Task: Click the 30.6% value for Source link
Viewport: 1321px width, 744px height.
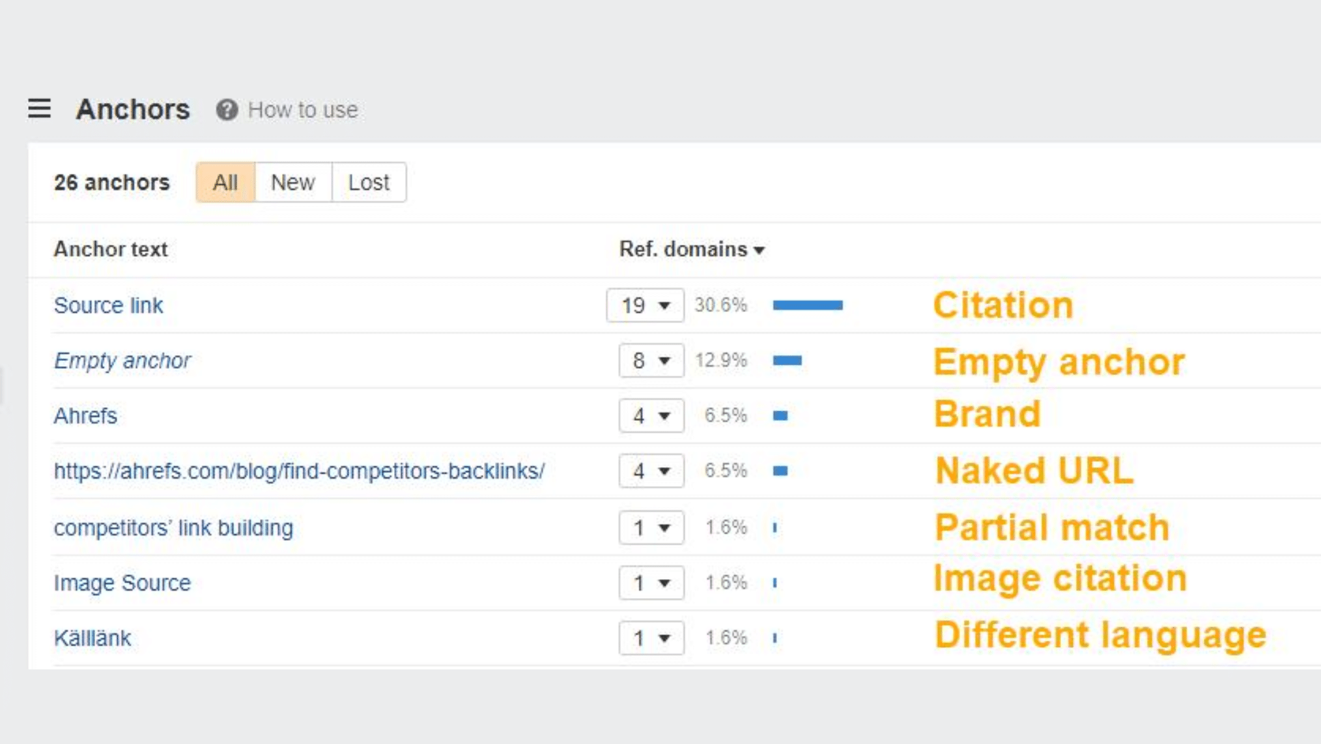Action: point(720,305)
